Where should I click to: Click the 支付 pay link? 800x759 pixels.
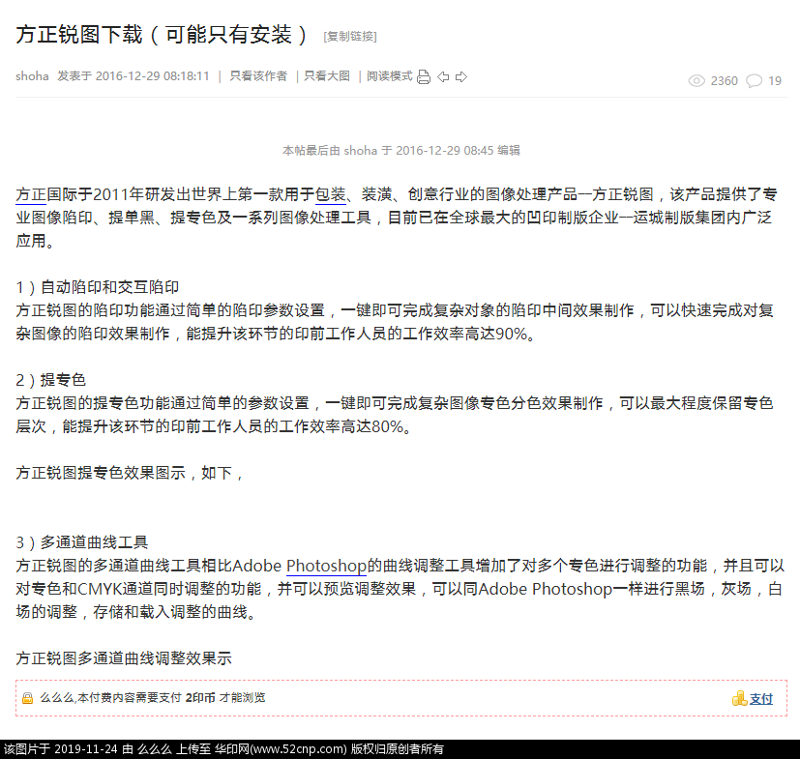click(x=761, y=699)
